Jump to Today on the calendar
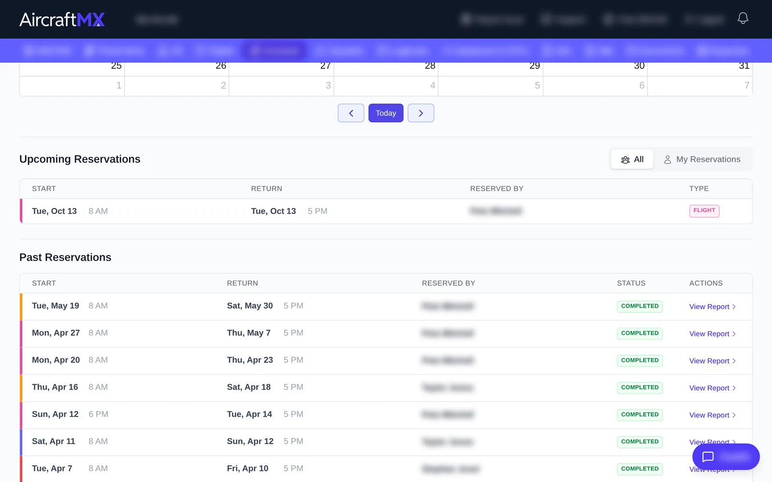772x482 pixels. 386,113
